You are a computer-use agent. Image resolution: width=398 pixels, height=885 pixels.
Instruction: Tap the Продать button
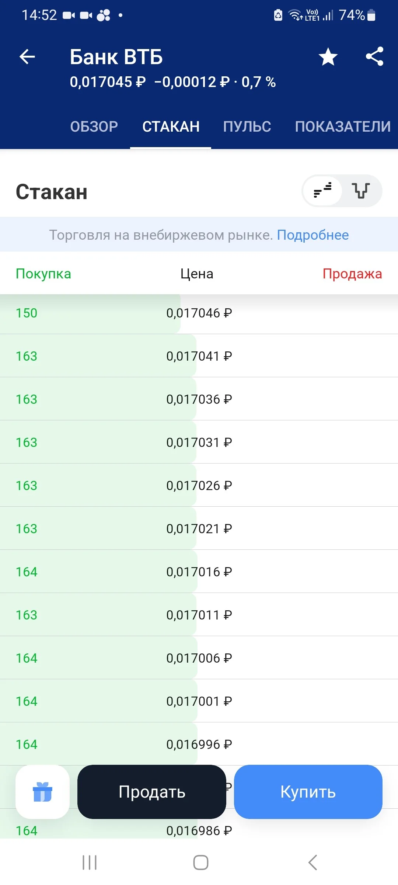(152, 792)
